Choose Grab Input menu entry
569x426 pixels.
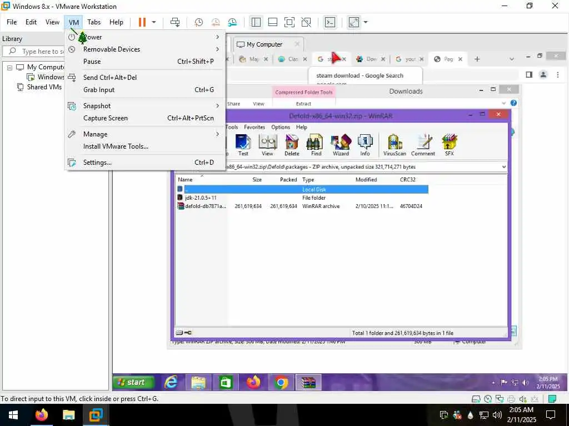tap(145, 90)
